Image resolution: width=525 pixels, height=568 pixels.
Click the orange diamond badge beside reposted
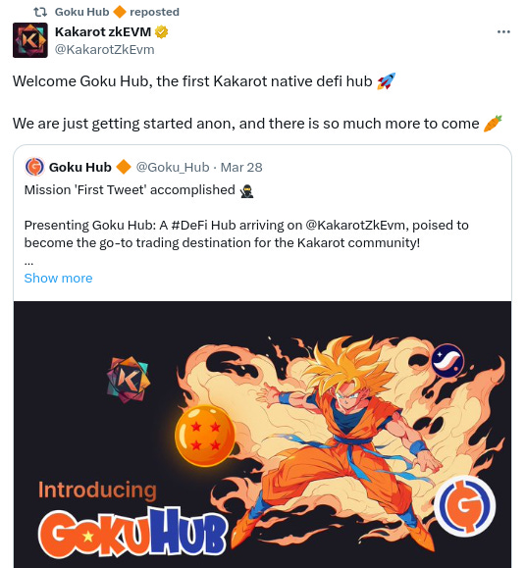pyautogui.click(x=120, y=12)
